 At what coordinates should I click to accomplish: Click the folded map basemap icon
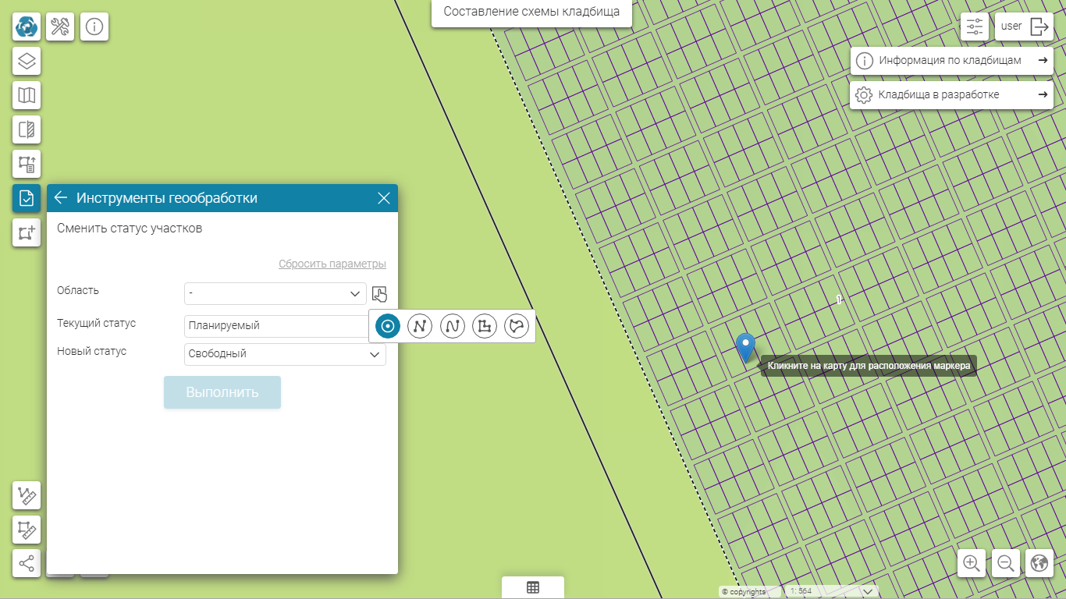tap(27, 95)
